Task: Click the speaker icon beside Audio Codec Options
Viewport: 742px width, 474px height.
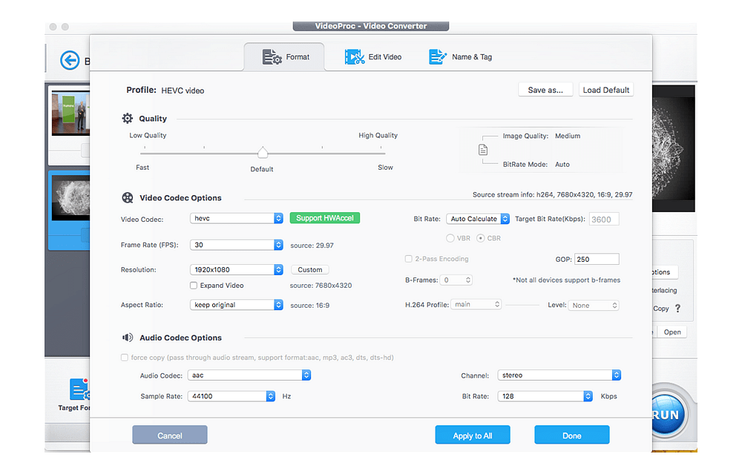Action: tap(126, 338)
